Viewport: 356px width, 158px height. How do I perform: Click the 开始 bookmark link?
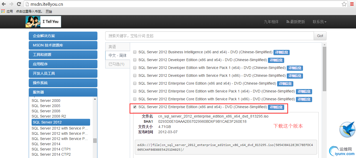[49, 11]
